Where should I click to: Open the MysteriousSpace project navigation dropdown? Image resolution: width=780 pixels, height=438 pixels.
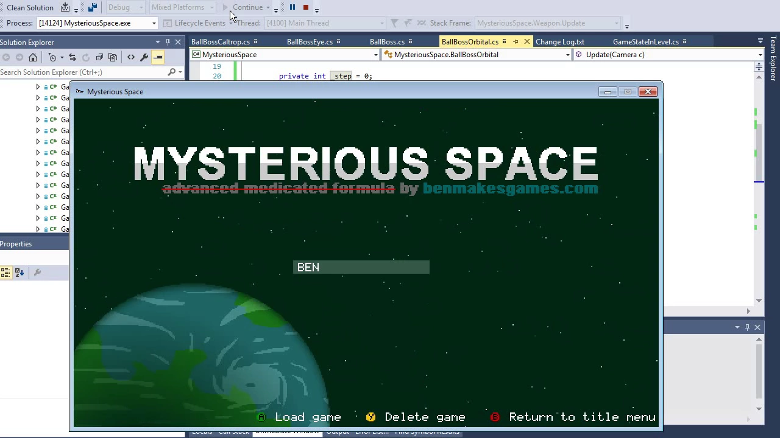285,55
